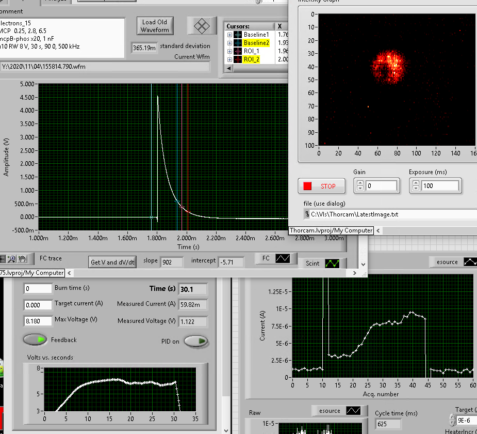Toggle the PID on switch
Viewport: 477px width, 434px height.
click(196, 341)
